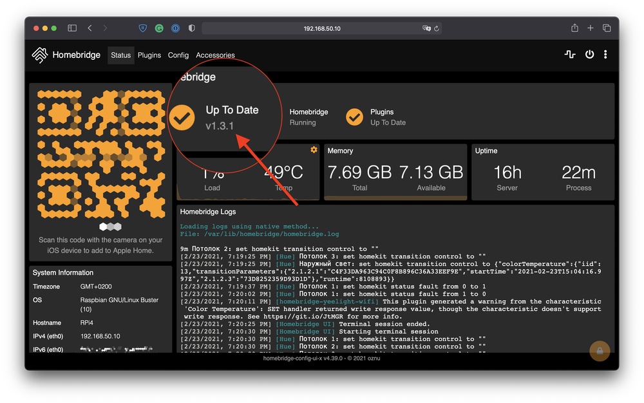Click the half-shield privacy report icon

tap(192, 28)
